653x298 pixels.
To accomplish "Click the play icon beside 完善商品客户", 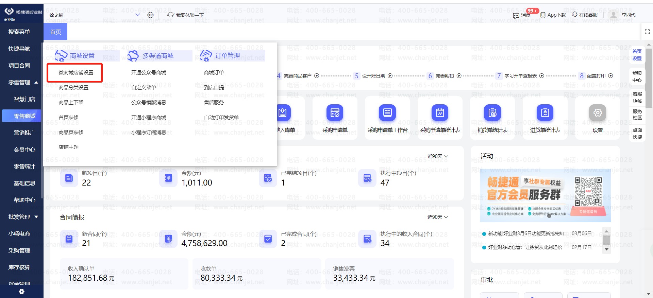I will click(317, 76).
